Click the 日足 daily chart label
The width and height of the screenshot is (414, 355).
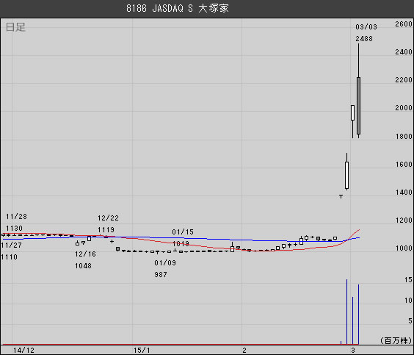(x=15, y=27)
